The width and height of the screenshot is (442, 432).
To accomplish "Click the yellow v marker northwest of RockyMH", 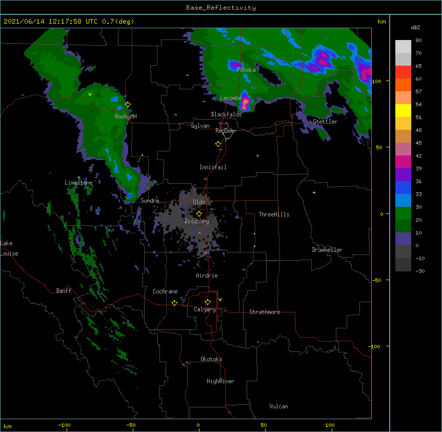I will coord(90,94).
